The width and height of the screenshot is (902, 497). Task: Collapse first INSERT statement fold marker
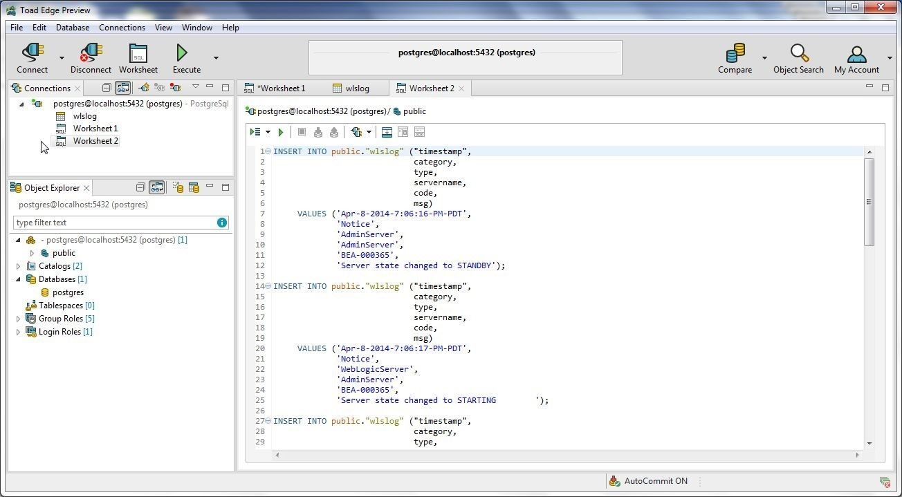[268, 151]
